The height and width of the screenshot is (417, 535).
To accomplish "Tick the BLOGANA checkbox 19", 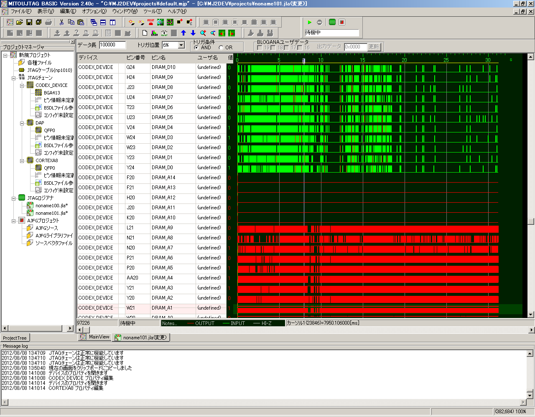I will click(260, 48).
